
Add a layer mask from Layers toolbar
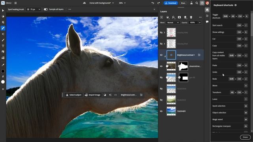click(x=179, y=17)
